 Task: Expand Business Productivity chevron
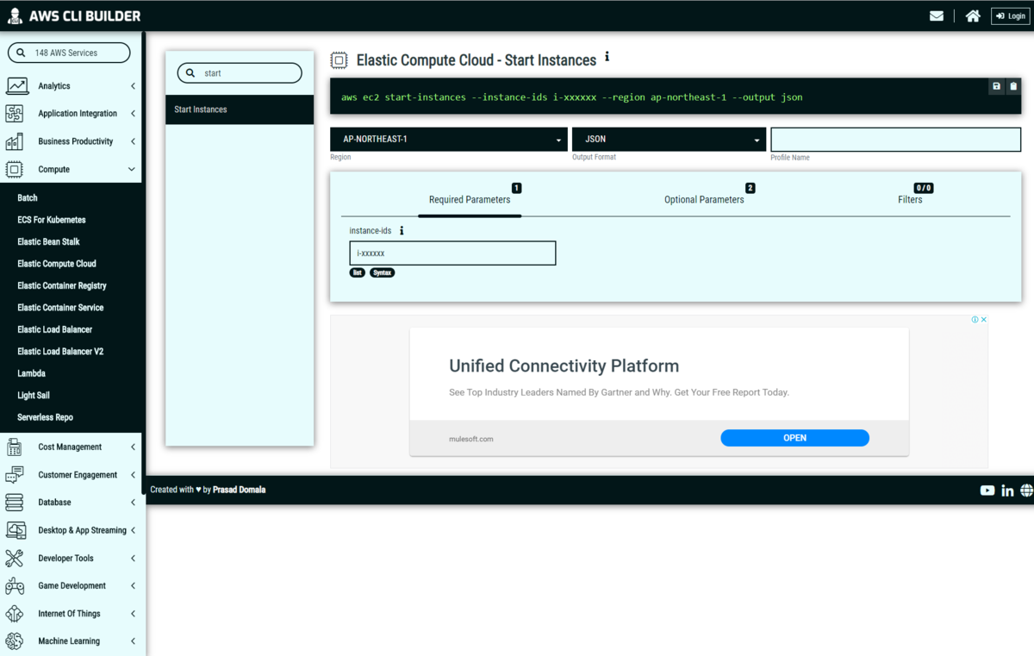pos(133,141)
